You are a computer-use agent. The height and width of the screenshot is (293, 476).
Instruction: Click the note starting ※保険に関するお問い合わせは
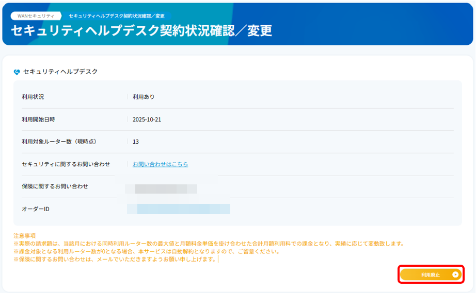(x=115, y=260)
